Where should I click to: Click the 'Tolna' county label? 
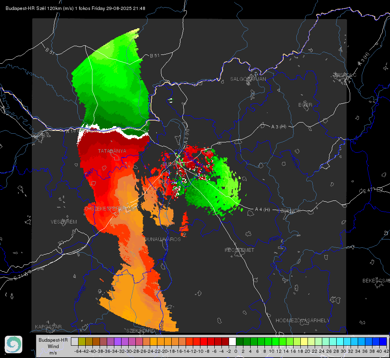(x=162, y=326)
